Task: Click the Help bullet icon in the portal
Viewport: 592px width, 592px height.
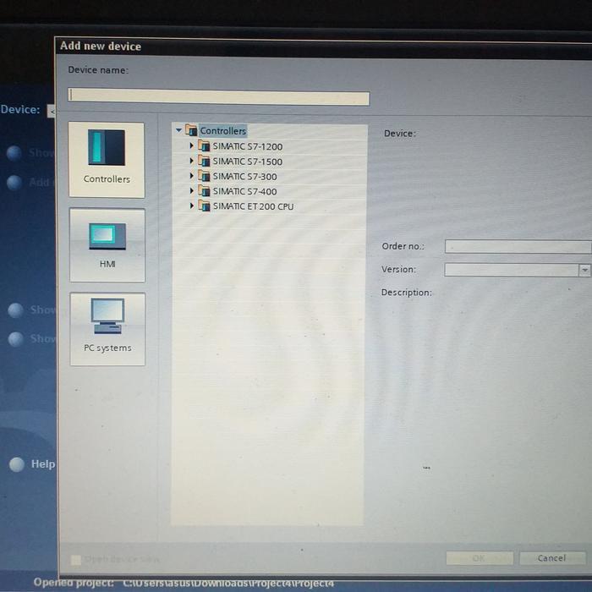Action: [17, 464]
